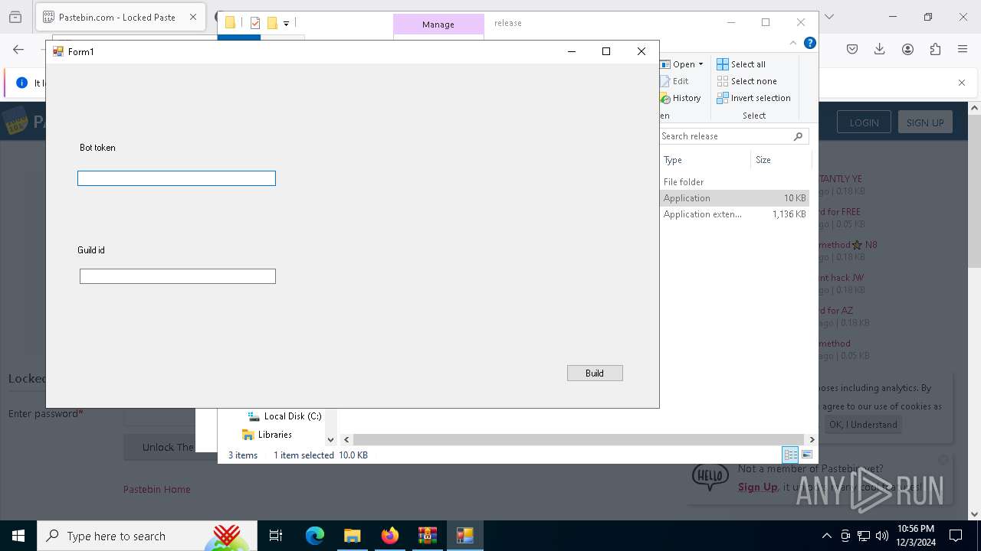This screenshot has height=551, width=981.
Task: Switch to details view icon in Explorer
Action: 790,455
